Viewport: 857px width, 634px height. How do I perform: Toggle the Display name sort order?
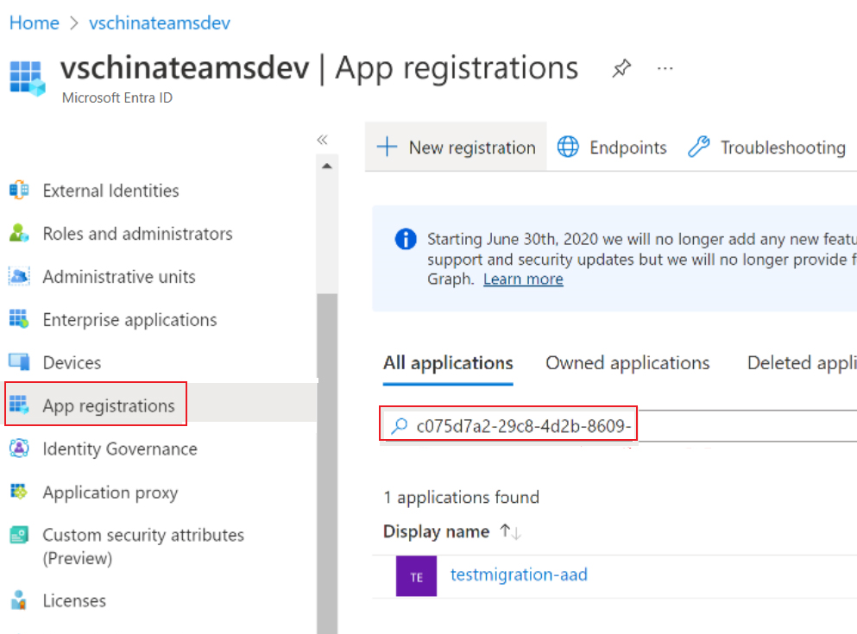[x=509, y=530]
